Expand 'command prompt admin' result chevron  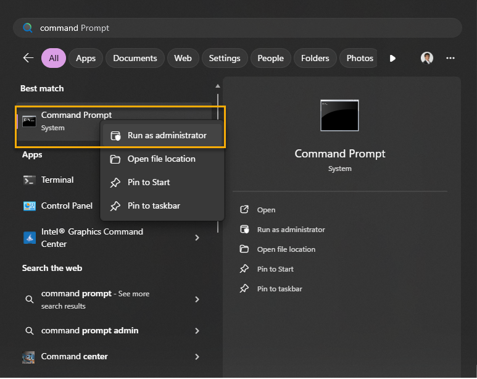[x=197, y=331]
